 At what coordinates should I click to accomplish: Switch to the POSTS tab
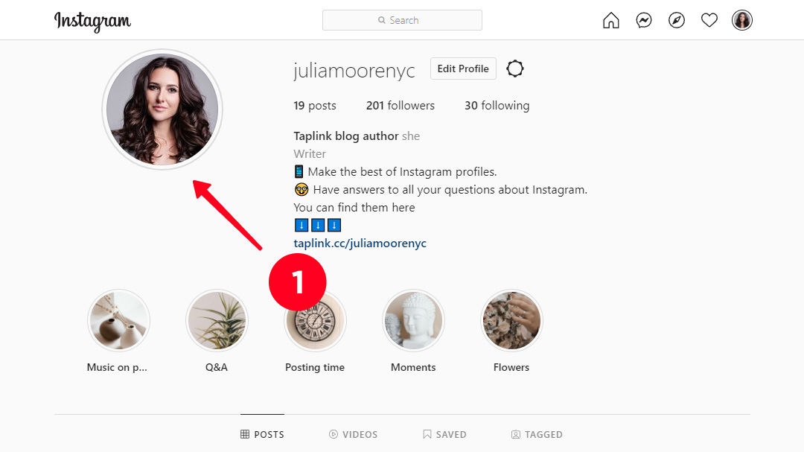click(x=262, y=435)
